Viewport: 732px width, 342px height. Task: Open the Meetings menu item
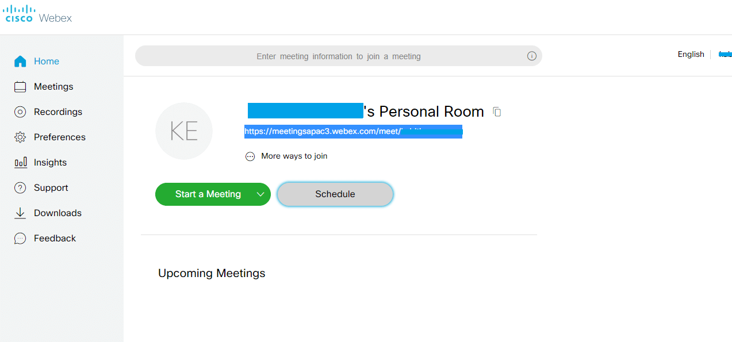pos(53,87)
